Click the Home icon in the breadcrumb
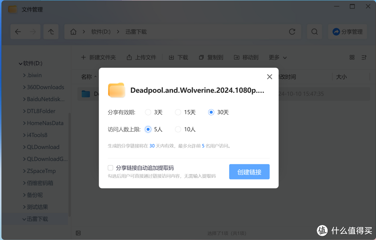Viewport: 376px width, 240px height. pos(73,31)
